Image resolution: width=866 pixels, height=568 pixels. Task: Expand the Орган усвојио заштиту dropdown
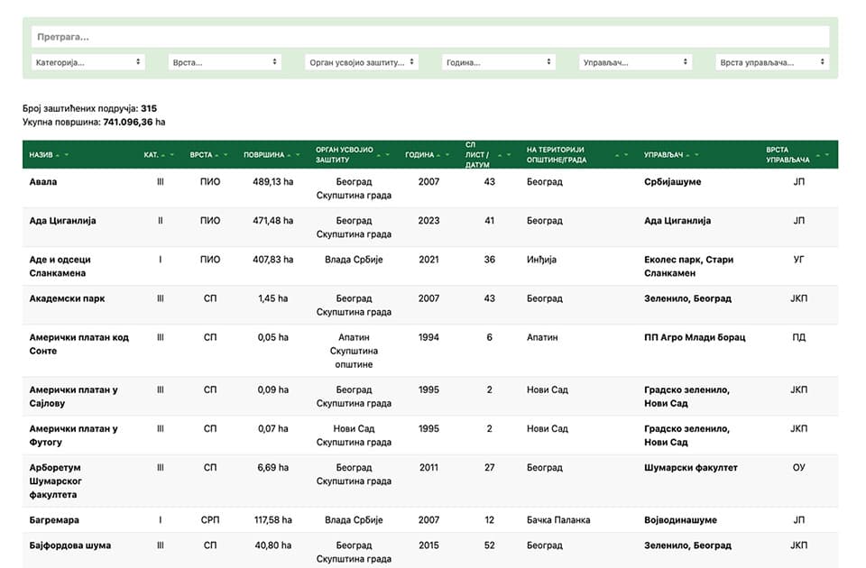[362, 62]
